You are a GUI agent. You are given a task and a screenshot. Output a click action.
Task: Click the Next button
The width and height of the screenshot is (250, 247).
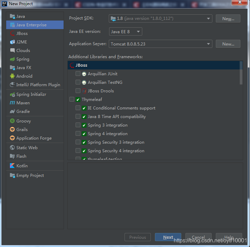click(168, 237)
